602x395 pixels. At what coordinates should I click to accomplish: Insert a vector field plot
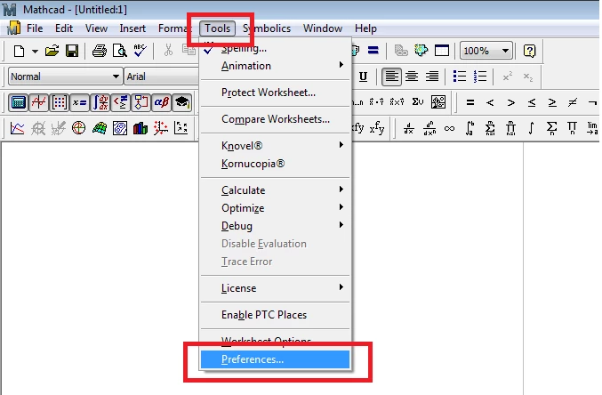181,128
